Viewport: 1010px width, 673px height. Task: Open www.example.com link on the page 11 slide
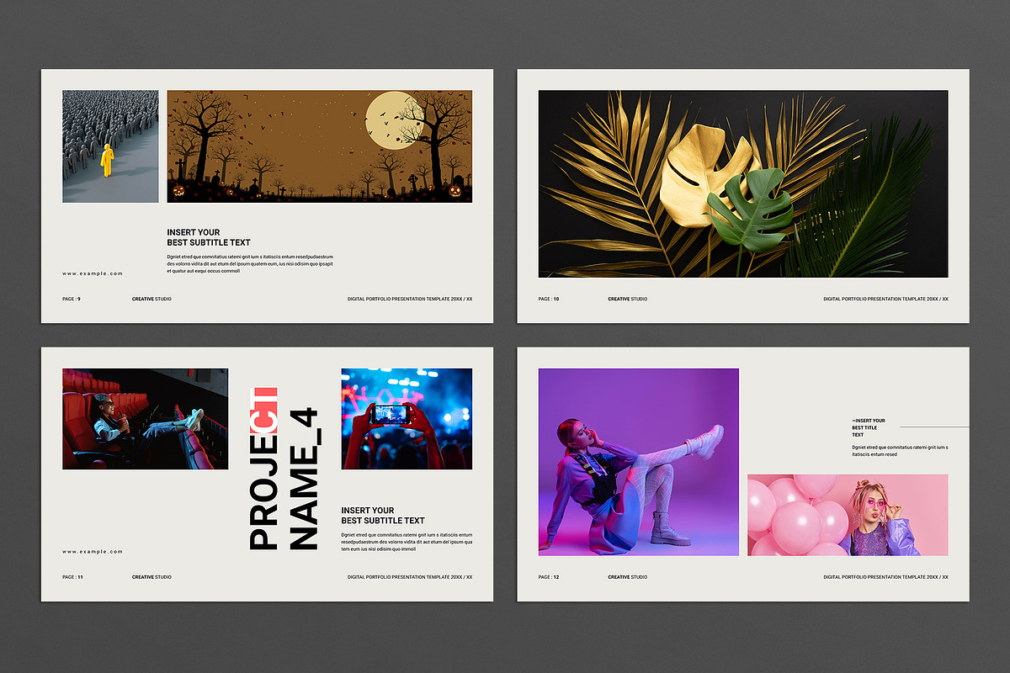pyautogui.click(x=93, y=552)
